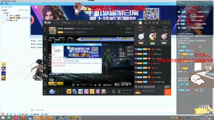Click the horn broadcast icon in chat toolbar
This screenshot has width=214, height=120.
pyautogui.click(x=139, y=87)
